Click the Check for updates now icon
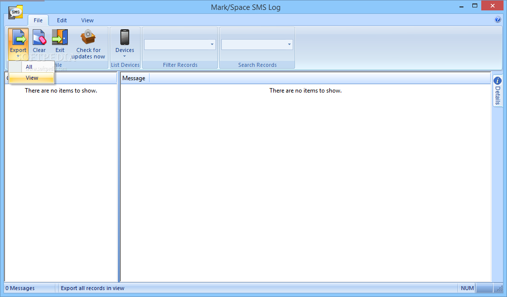Image resolution: width=507 pixels, height=297 pixels. click(x=88, y=37)
